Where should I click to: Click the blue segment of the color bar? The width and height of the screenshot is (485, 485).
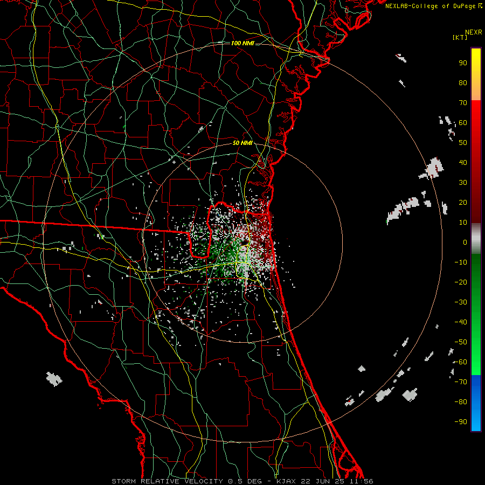click(476, 403)
